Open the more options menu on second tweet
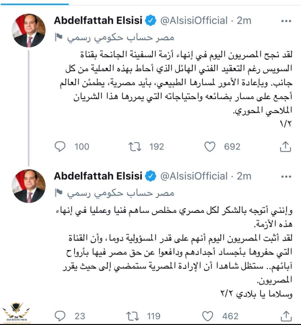Viewport: 301px width, 325px height. [x=286, y=177]
